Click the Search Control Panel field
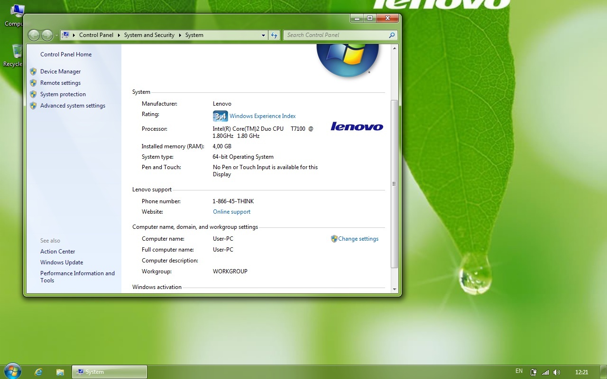Image resolution: width=607 pixels, height=379 pixels. coord(340,35)
